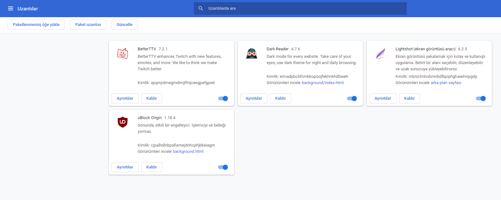The width and height of the screenshot is (501, 200).
Task: Click the uBlock Origin extension name
Action: tap(150, 118)
